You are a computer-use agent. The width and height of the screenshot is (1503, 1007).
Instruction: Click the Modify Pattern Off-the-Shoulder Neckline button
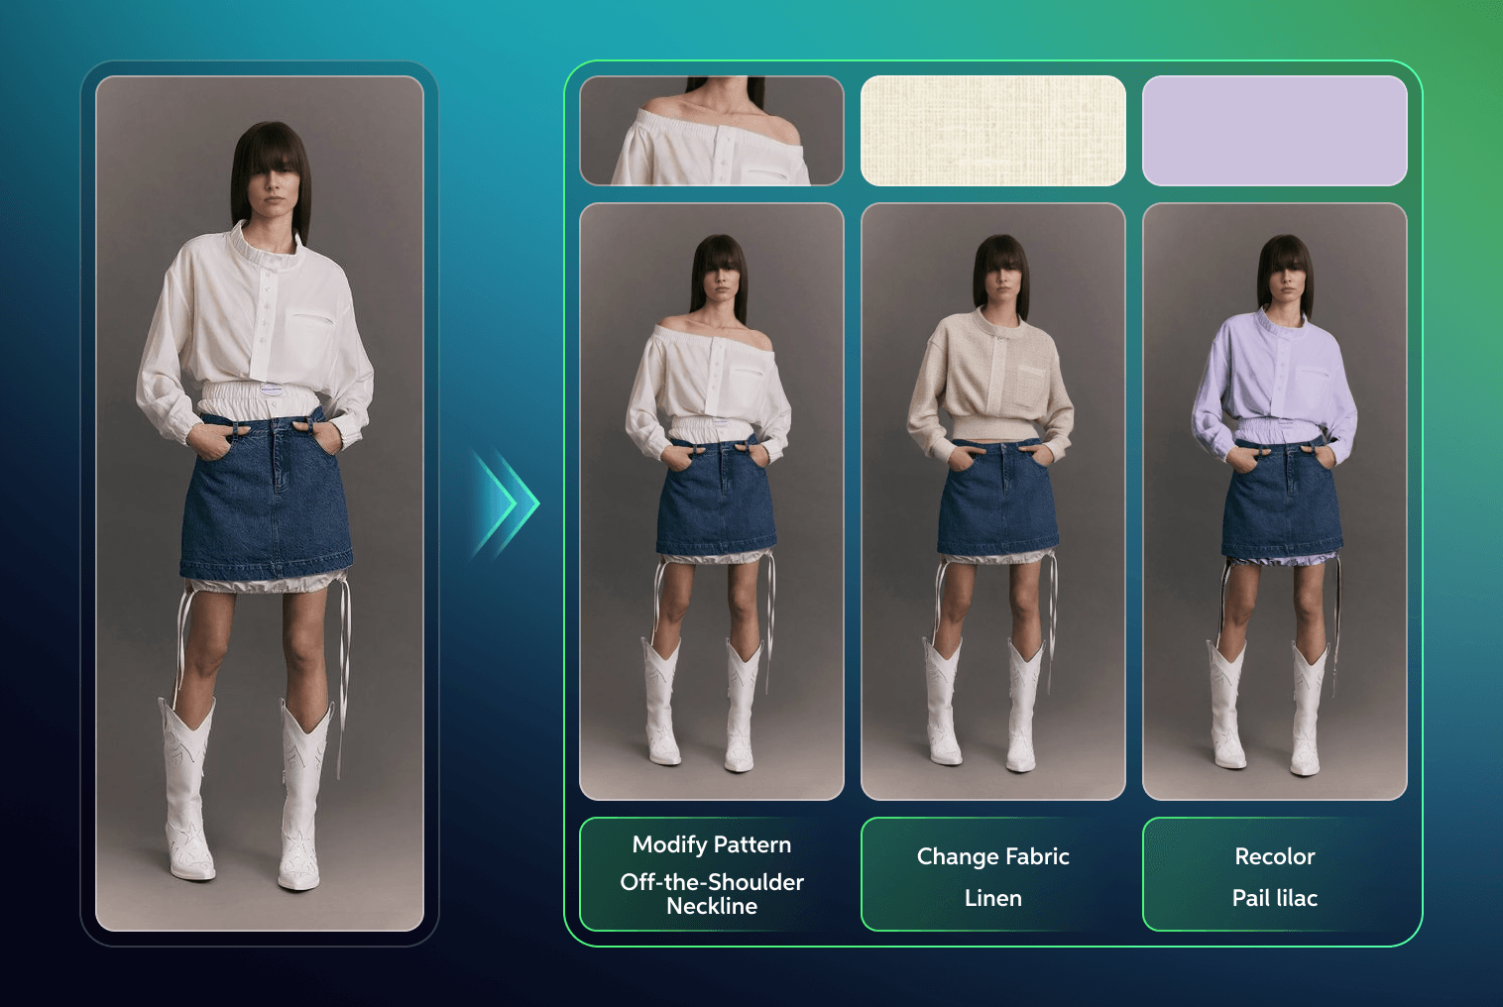pos(712,874)
